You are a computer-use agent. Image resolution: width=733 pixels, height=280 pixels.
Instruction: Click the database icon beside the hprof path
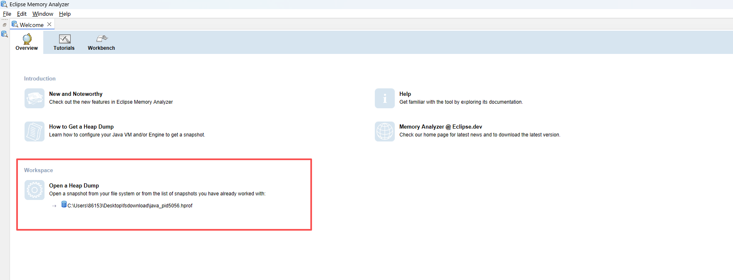click(x=64, y=204)
